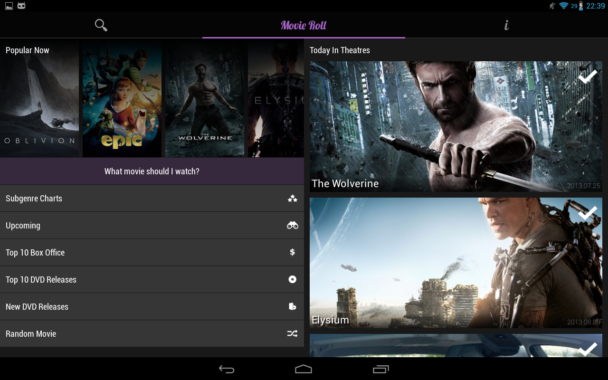Toggle the checkmark on Elysium
Screen dimensions: 608x380
click(x=587, y=213)
